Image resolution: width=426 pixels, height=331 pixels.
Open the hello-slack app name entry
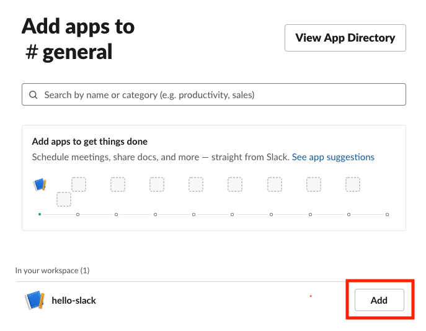(x=74, y=301)
